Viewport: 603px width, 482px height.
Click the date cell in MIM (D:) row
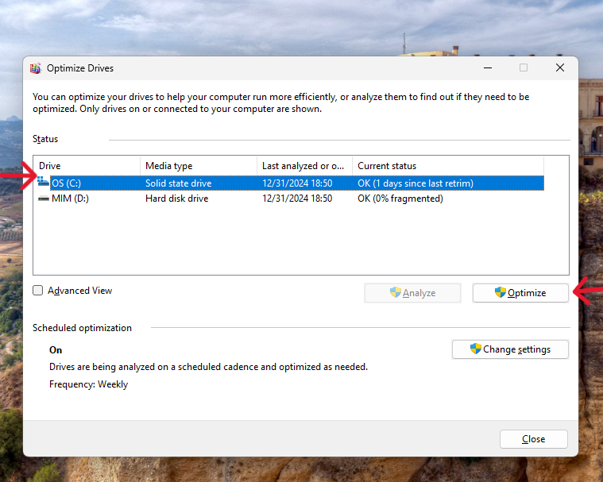[297, 199]
